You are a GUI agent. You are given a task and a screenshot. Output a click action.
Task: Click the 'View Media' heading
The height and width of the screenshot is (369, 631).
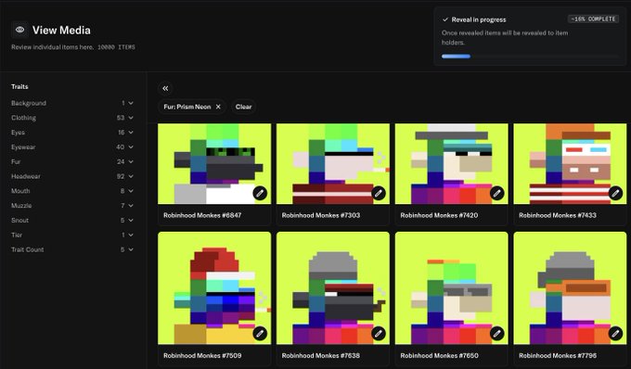(61, 31)
